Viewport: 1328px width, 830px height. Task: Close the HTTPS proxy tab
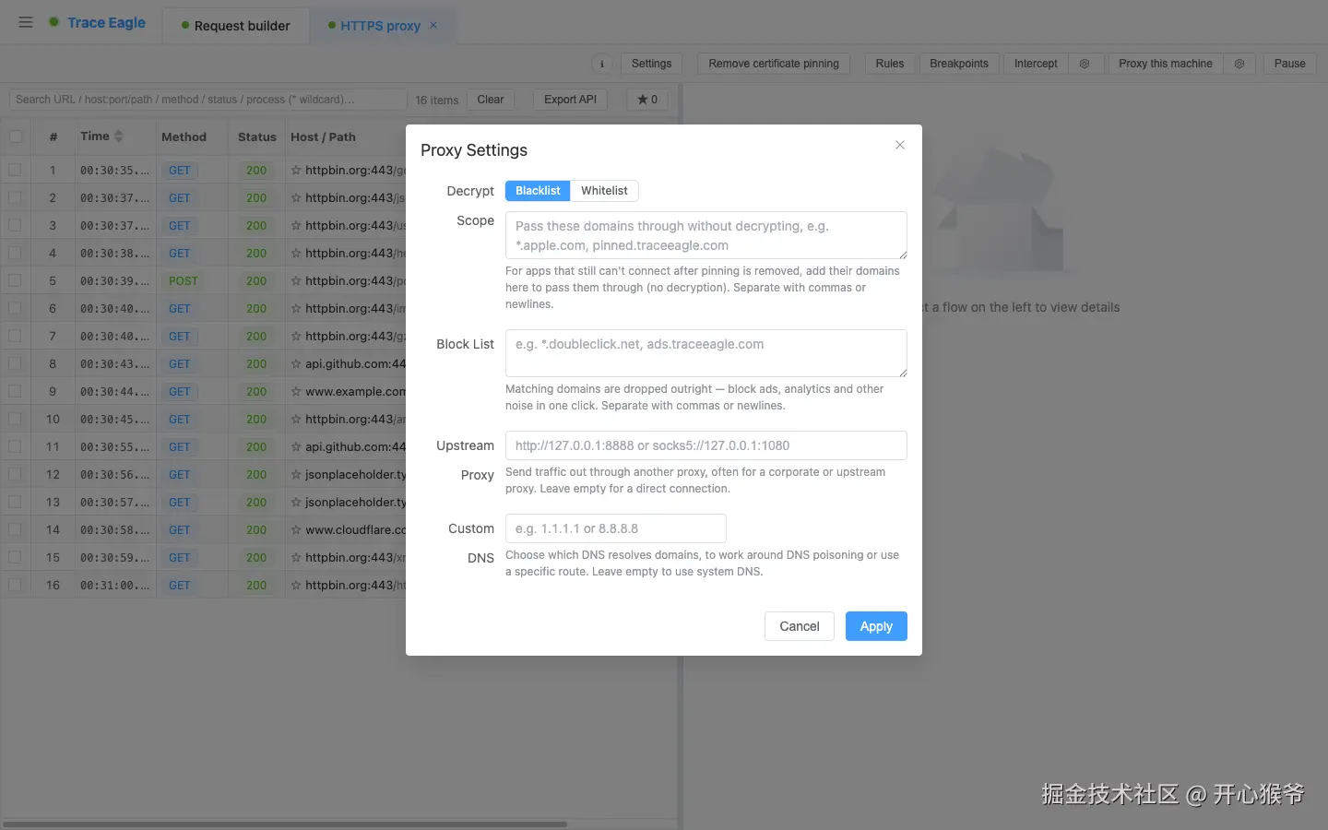434,25
